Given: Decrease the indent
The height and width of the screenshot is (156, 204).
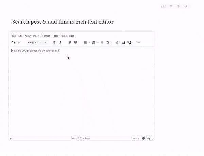Looking at the screenshot, I should (102, 42).
